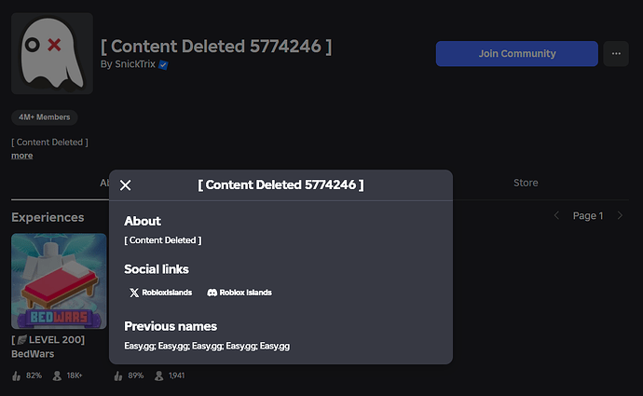Switch to the Store tab
The image size is (643, 396).
click(x=526, y=183)
